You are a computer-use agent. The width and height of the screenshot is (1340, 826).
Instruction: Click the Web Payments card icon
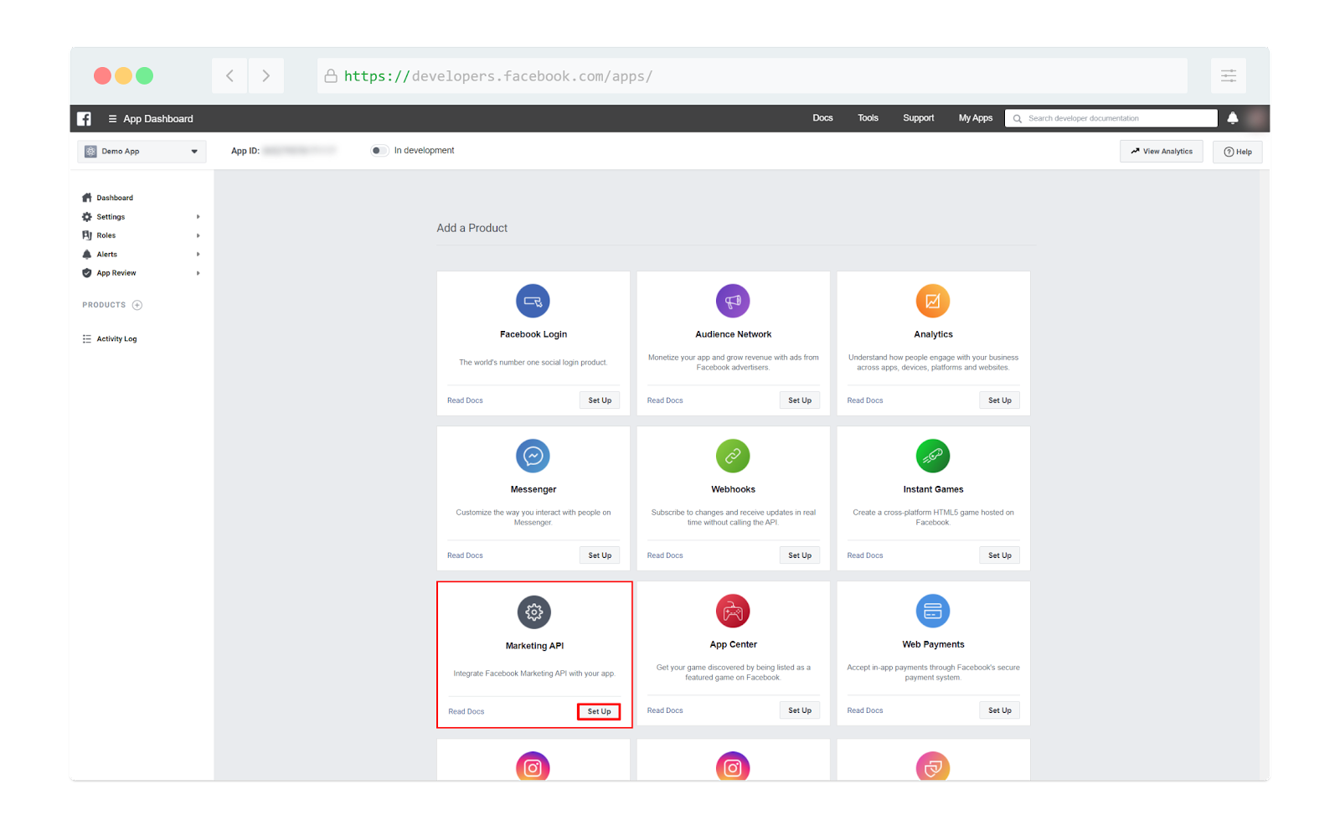coord(933,611)
